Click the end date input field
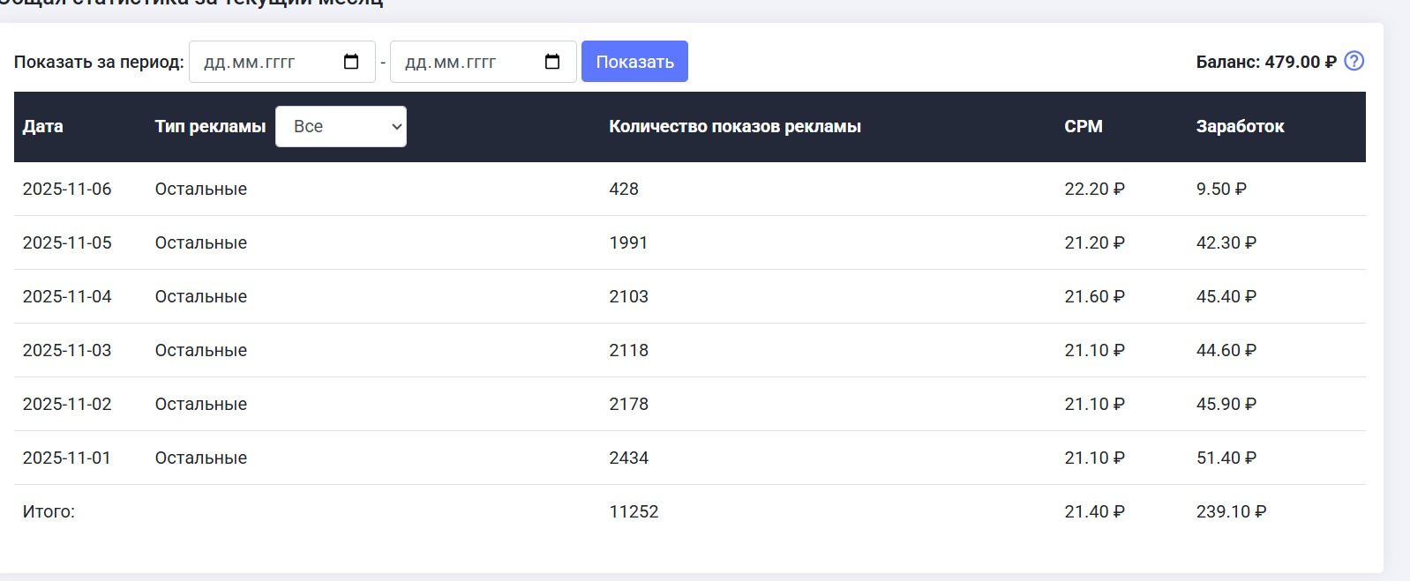Image resolution: width=1410 pixels, height=581 pixels. point(466,63)
